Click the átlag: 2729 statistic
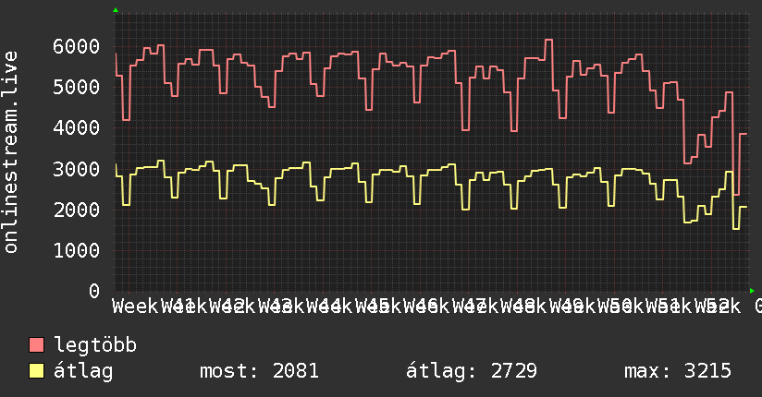Viewport: 762px width, 397px height. (x=472, y=371)
